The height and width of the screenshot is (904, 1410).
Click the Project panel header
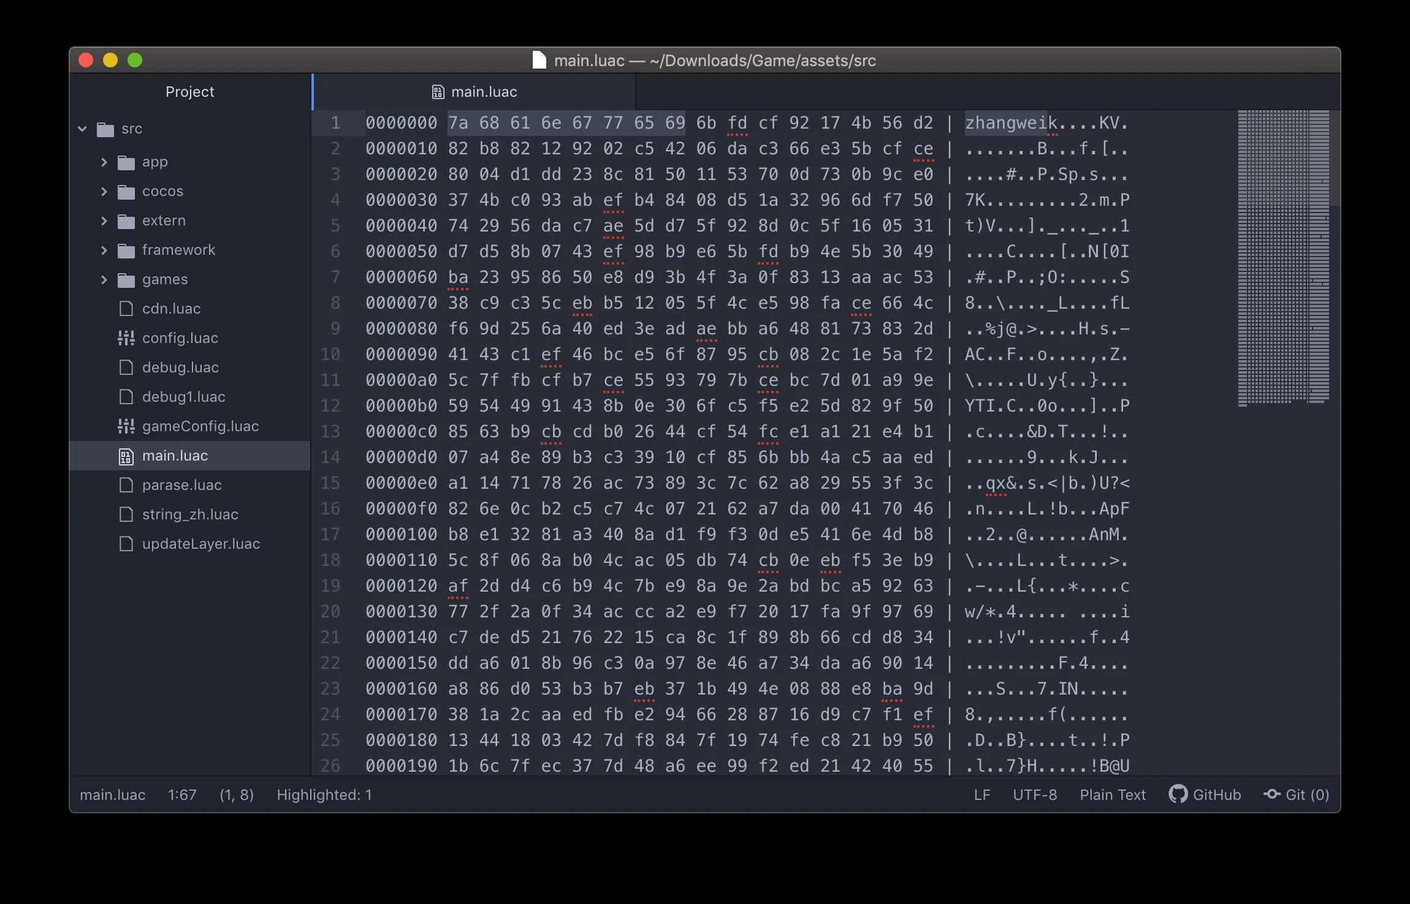pyautogui.click(x=190, y=92)
